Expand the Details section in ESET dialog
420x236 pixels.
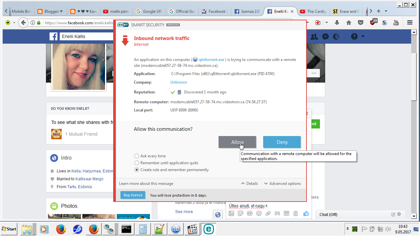click(249, 184)
